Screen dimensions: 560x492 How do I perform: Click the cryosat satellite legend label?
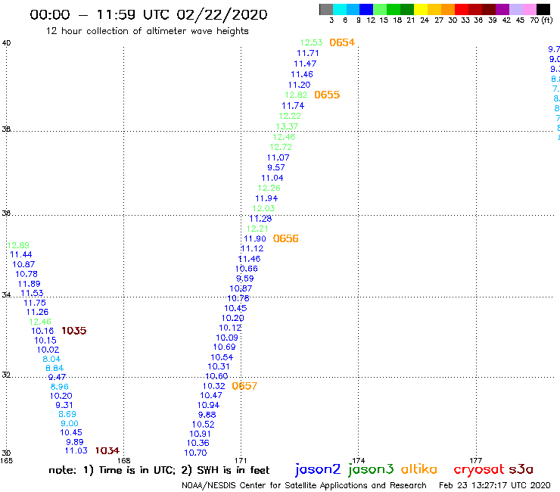(478, 469)
